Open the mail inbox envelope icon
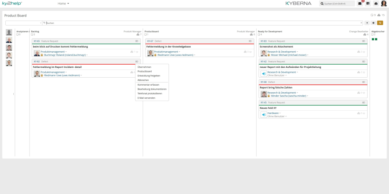389x194 pixels. click(x=360, y=4)
